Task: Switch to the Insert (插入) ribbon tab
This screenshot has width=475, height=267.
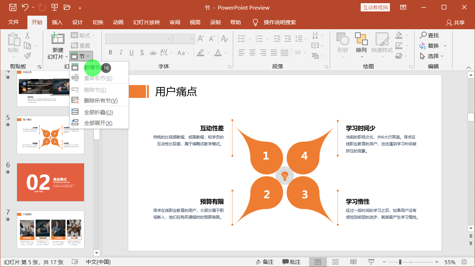Action: tap(57, 22)
